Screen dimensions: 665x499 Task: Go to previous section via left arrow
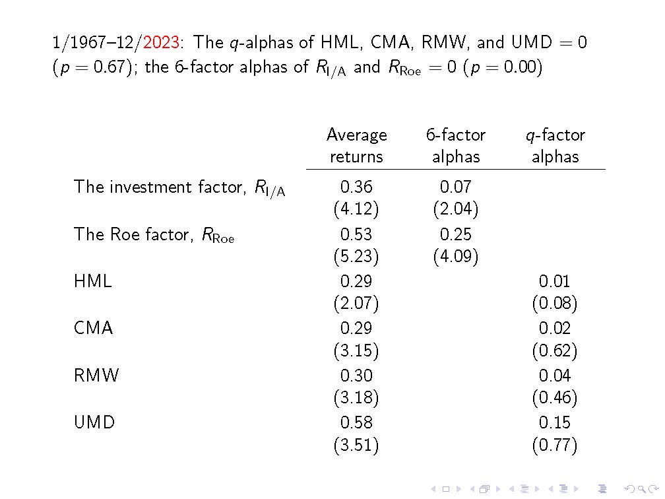tap(551, 489)
